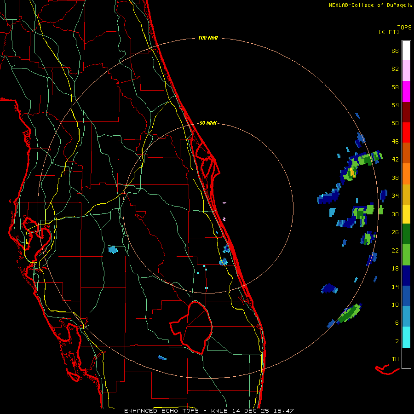Click the white TH swatch at legend bottom
414x414 pixels.
click(x=406, y=358)
